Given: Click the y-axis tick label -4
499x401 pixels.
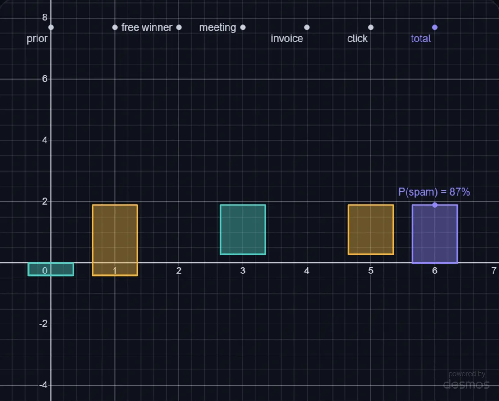Looking at the screenshot, I should click(43, 385).
